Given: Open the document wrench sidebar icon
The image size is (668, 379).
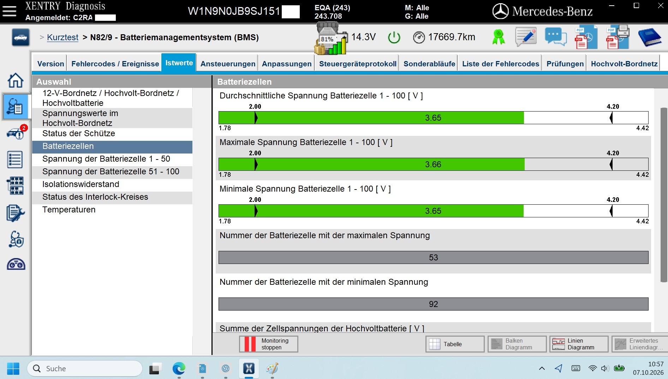Looking at the screenshot, I should [x=16, y=213].
